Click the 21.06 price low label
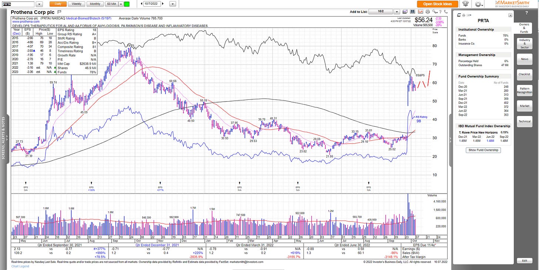This screenshot has width=539, height=270. [329, 156]
